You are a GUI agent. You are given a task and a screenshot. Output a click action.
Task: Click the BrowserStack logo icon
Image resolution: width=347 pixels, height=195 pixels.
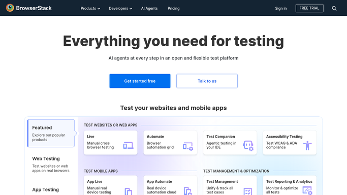[x=10, y=8]
